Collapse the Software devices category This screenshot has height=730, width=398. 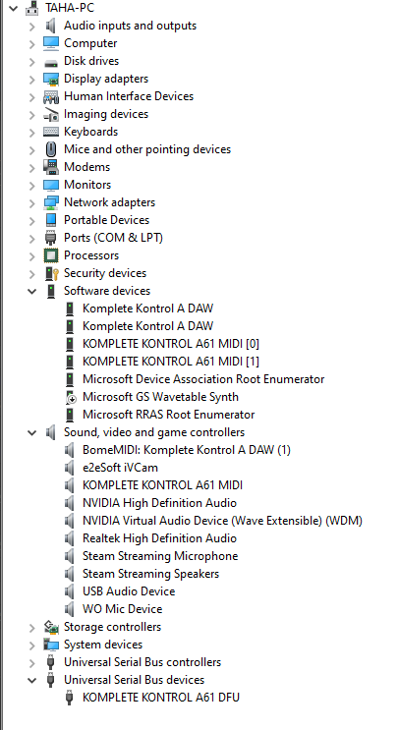point(31,292)
